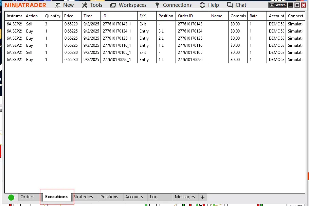Open the Log tab
The width and height of the screenshot is (309, 206).
154,197
